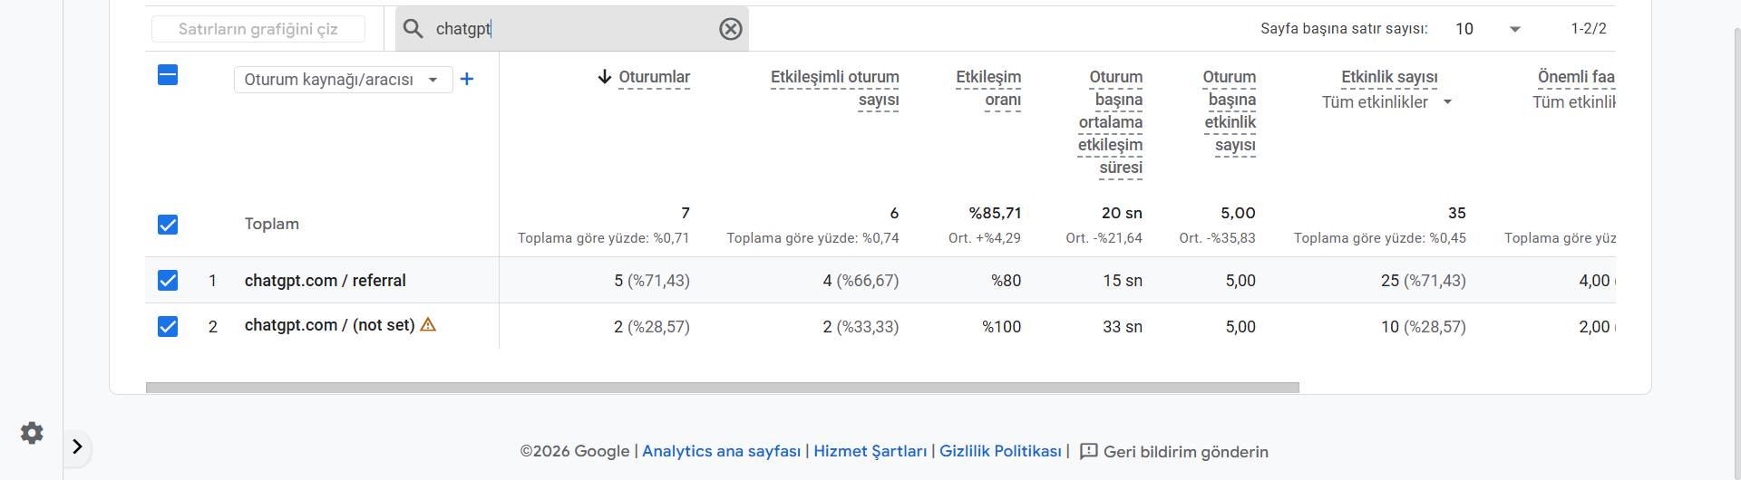
Task: Sort by Oturum başına ortalama etkileşim süresi
Action: click(x=1110, y=122)
